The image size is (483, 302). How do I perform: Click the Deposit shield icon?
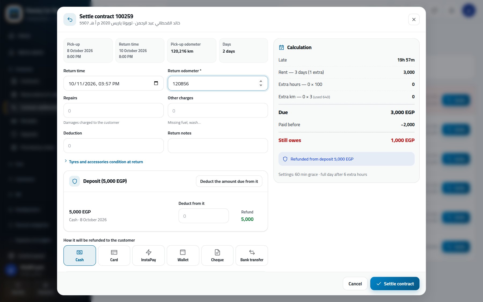(75, 181)
